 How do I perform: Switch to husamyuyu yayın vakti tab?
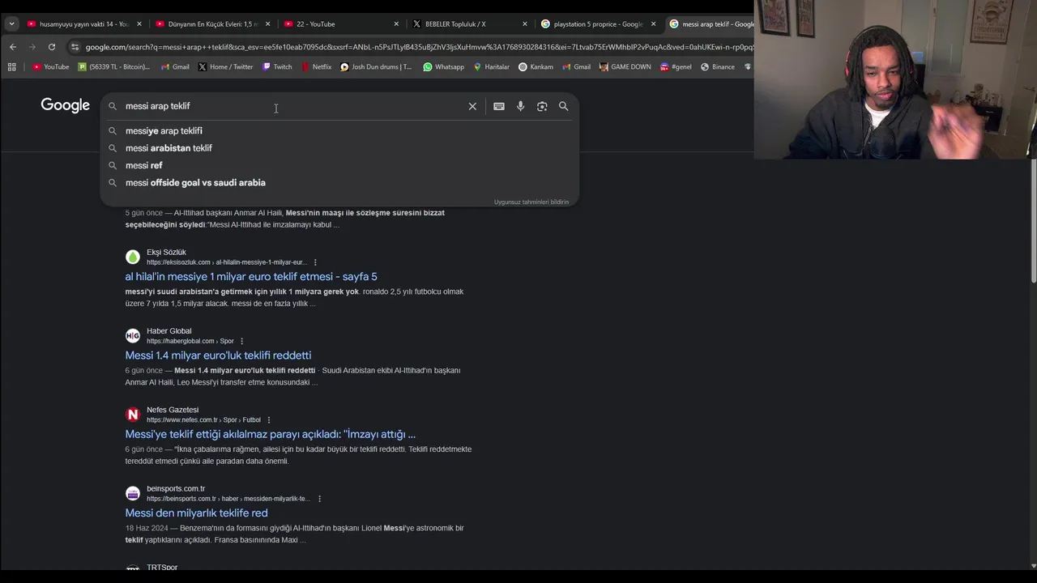[x=77, y=24]
